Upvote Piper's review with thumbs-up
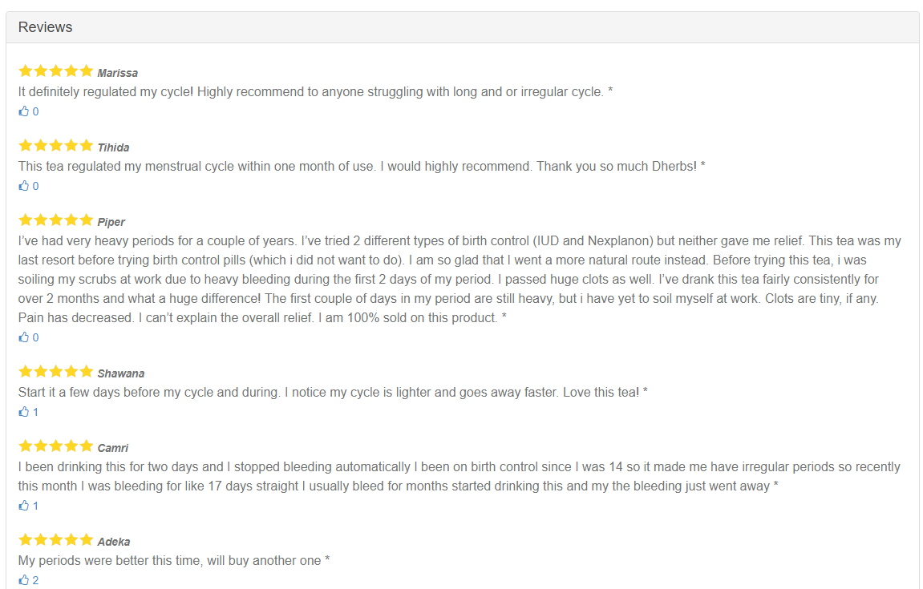The height and width of the screenshot is (589, 923). pos(24,337)
